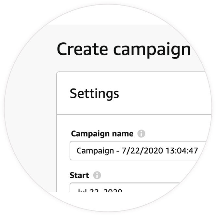This screenshot has height=216, width=216.
Task: Click the word "Create" in the page title
Action: [x=82, y=49]
